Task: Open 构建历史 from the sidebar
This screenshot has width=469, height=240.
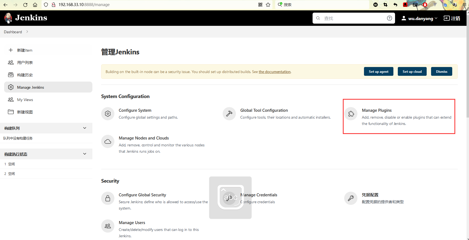Action: pyautogui.click(x=25, y=75)
